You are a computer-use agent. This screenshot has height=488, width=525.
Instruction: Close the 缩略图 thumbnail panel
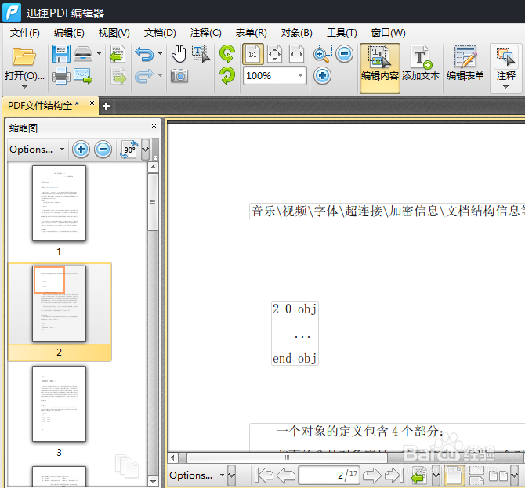coord(154,126)
